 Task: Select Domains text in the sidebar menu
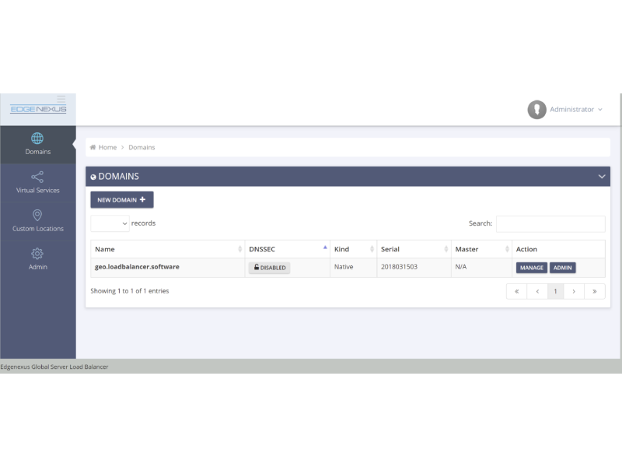38,152
